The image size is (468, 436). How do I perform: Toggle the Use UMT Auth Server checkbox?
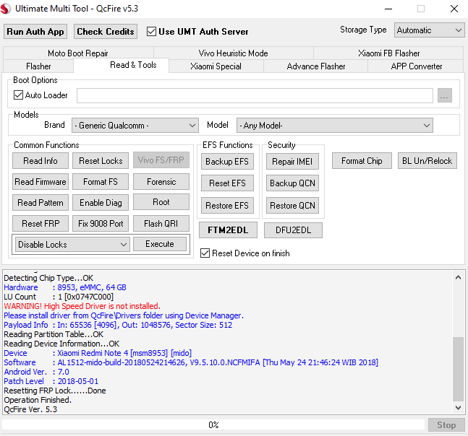(151, 32)
